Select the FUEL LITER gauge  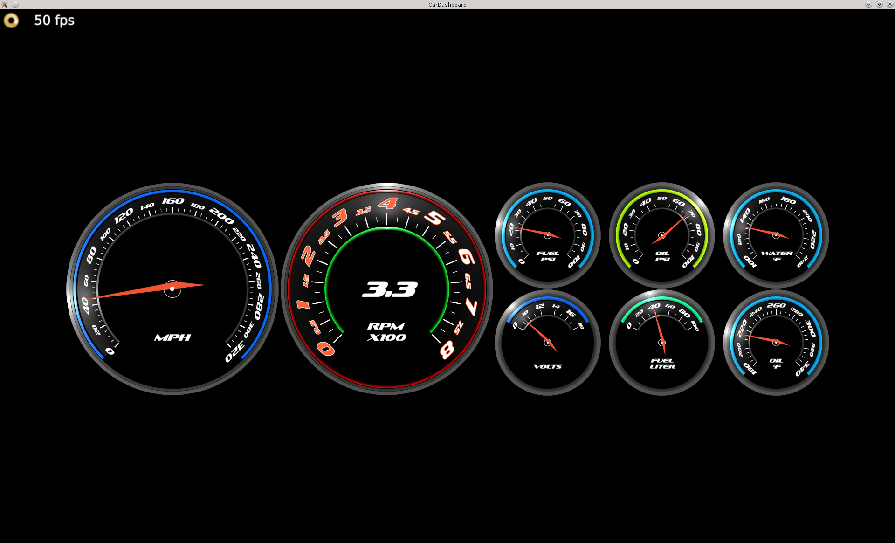coord(662,343)
